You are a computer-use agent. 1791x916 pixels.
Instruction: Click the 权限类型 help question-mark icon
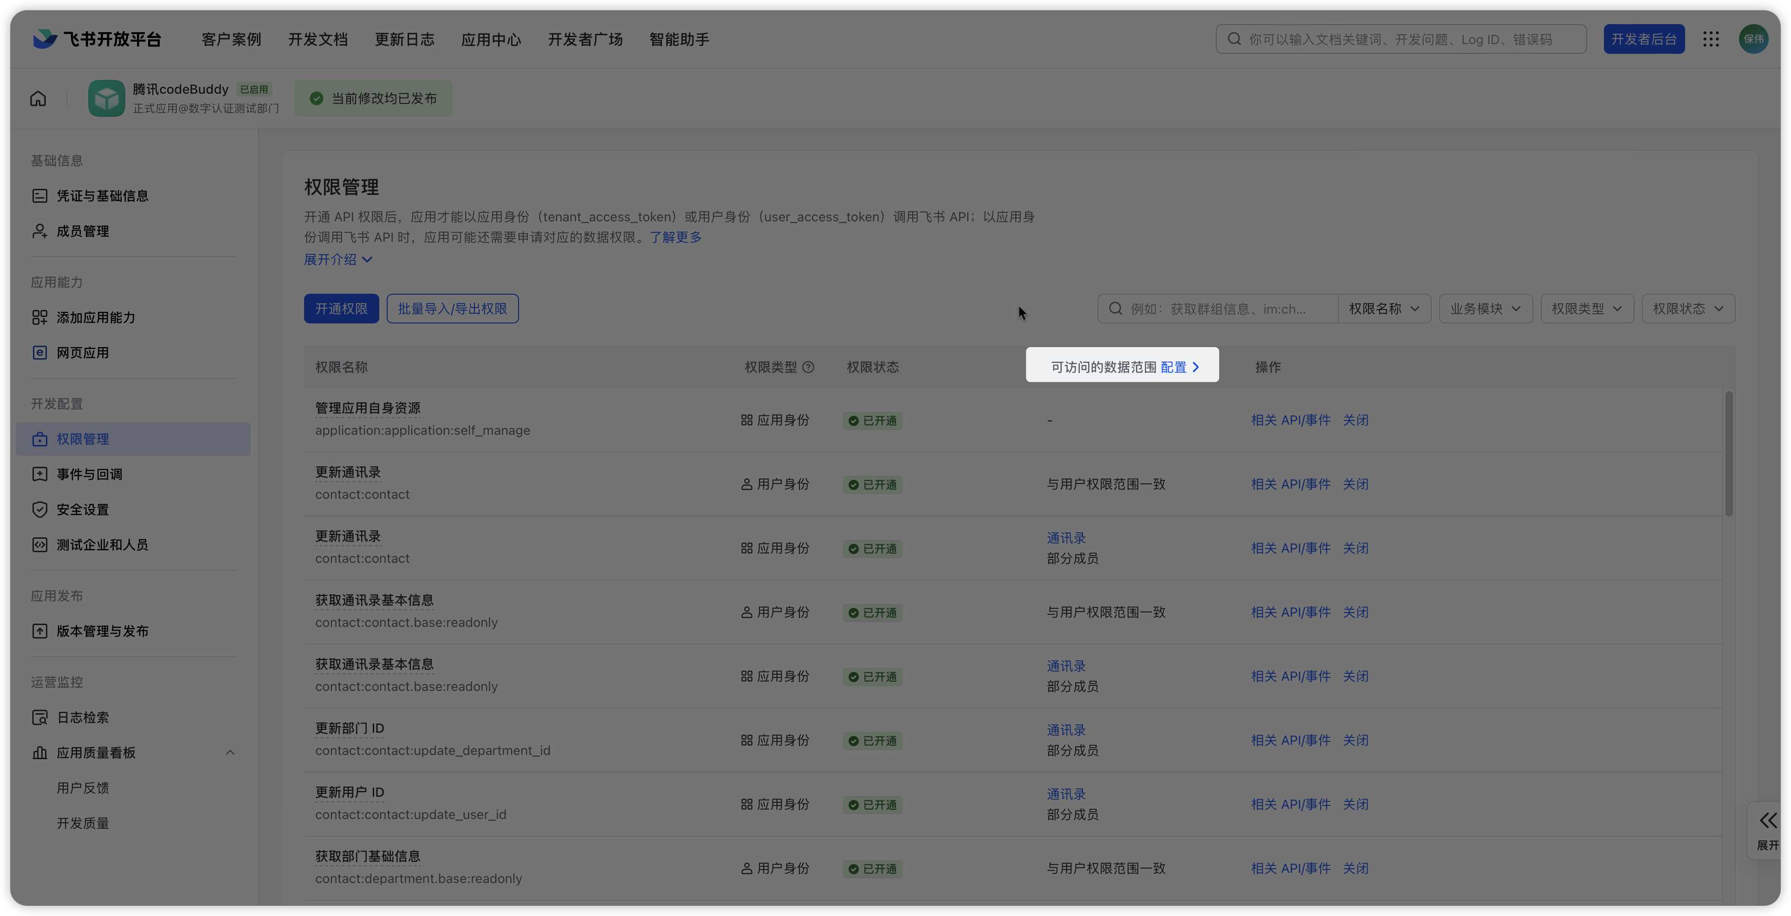click(808, 367)
